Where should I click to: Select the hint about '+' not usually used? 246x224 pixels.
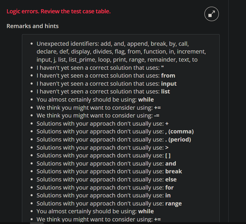102,124
